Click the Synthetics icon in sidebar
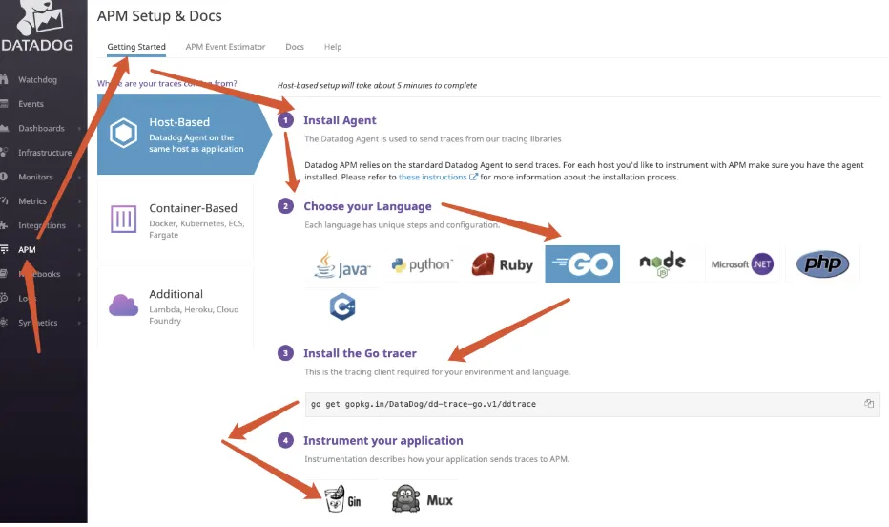This screenshot has height=527, width=889. 4,323
